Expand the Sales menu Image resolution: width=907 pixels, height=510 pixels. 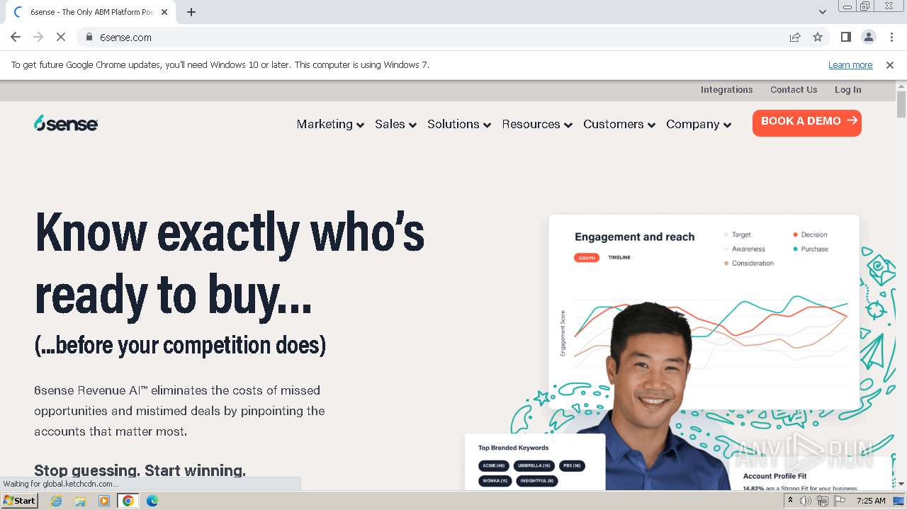395,124
